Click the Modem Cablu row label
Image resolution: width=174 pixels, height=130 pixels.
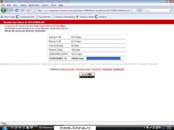point(56,50)
